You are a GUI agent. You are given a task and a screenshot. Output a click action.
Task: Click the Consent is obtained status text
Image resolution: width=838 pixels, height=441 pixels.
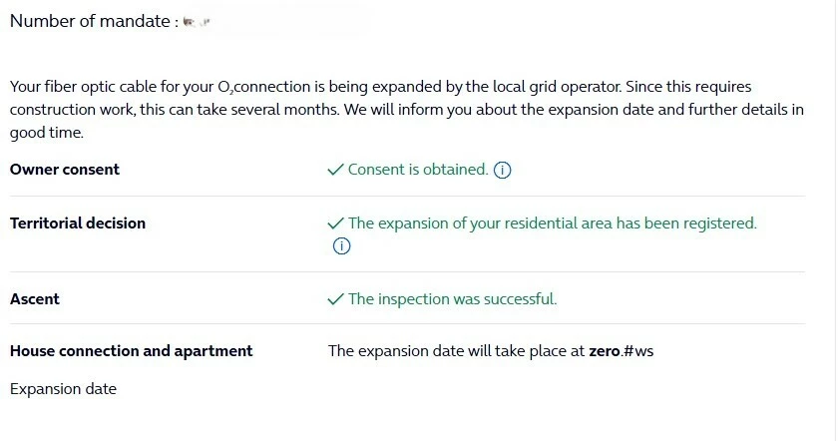click(x=418, y=170)
